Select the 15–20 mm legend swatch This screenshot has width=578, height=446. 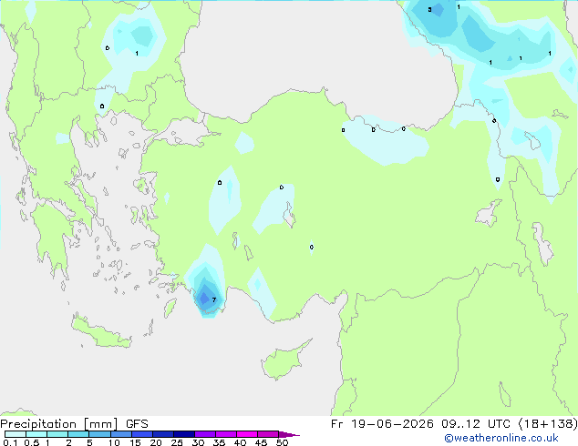(x=142, y=434)
